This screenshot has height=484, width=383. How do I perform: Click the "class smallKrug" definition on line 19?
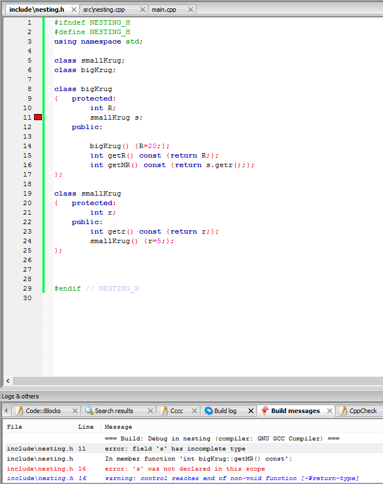(x=88, y=193)
